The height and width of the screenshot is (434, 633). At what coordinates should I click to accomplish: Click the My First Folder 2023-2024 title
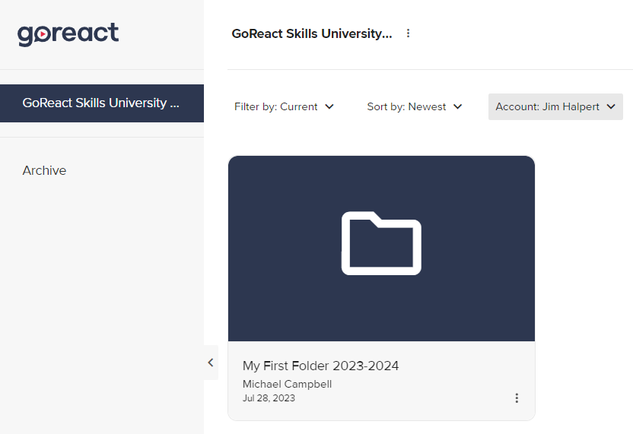coord(320,366)
